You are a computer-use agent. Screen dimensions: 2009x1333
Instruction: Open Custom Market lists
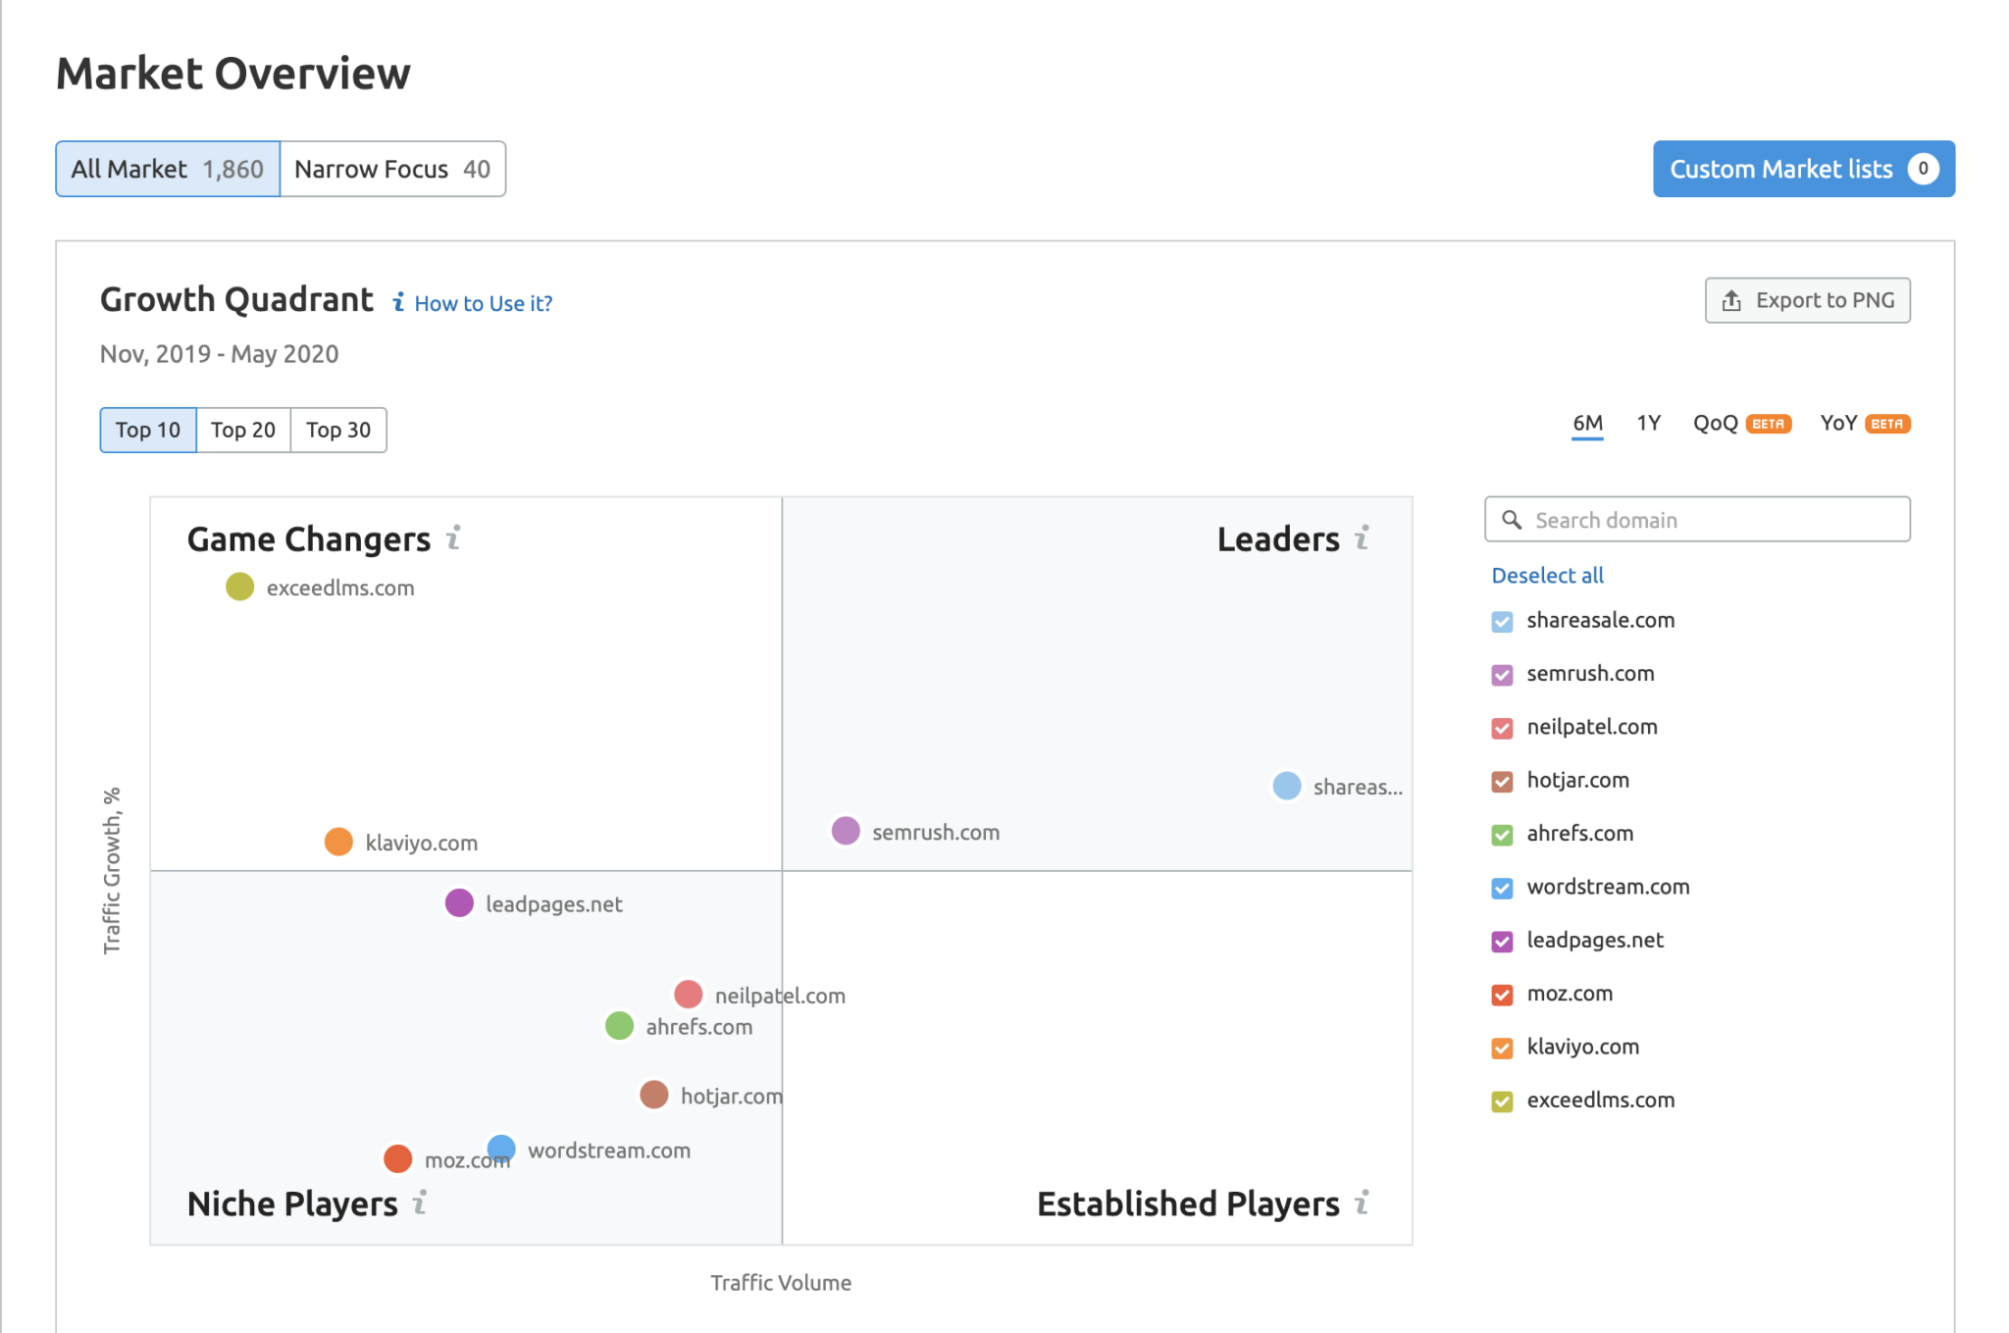[x=1803, y=169]
